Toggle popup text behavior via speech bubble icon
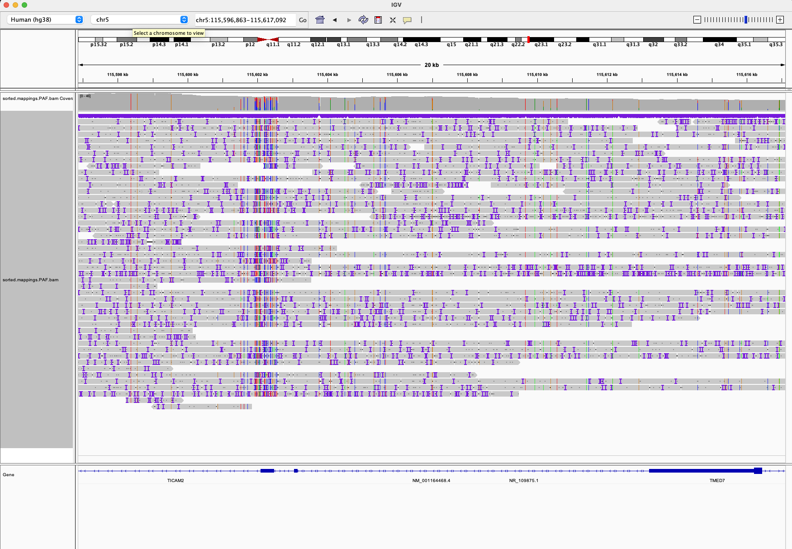 (x=407, y=19)
